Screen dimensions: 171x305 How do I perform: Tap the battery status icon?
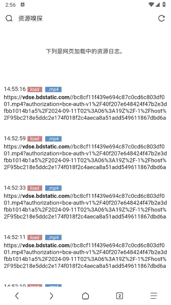coord(164,5)
